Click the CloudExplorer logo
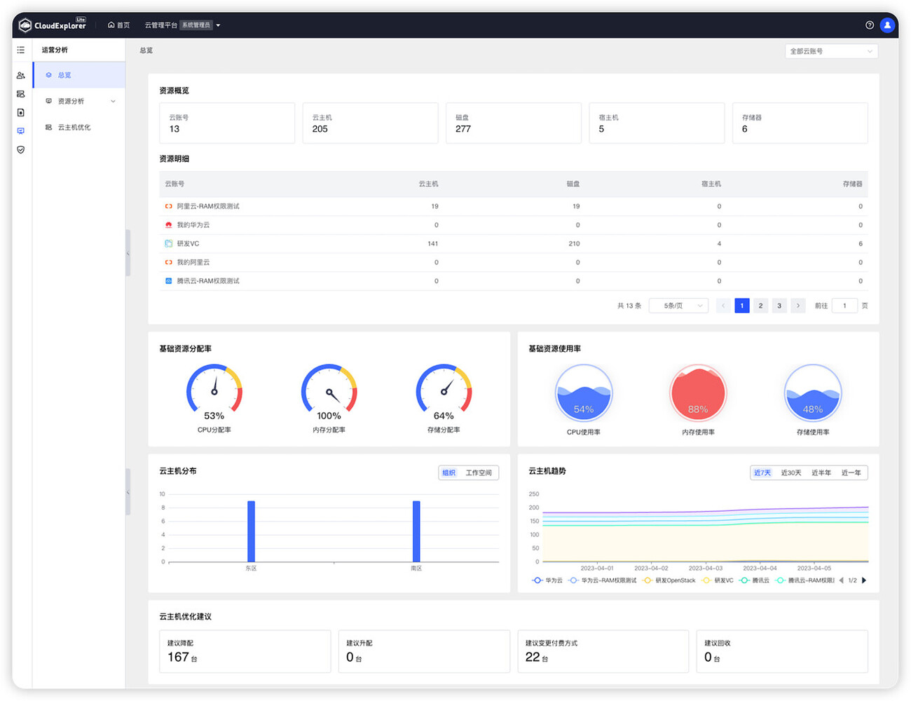This screenshot has height=701, width=911. click(49, 25)
